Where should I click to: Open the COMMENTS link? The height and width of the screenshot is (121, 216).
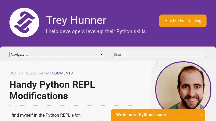tap(62, 73)
